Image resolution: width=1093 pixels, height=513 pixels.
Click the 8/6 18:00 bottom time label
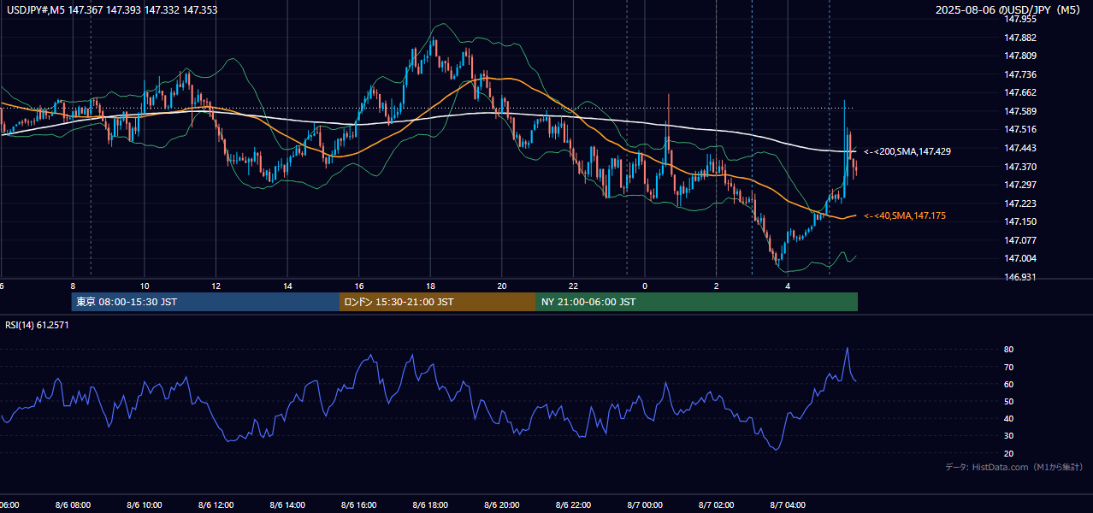point(430,504)
